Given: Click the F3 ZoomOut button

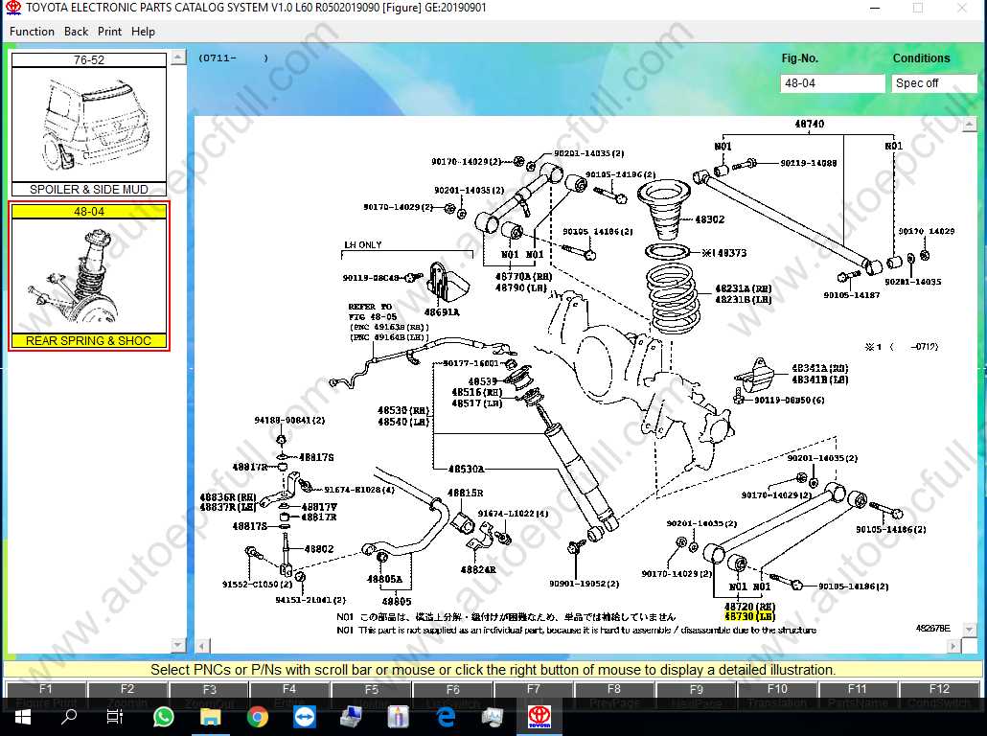Looking at the screenshot, I should click(209, 690).
